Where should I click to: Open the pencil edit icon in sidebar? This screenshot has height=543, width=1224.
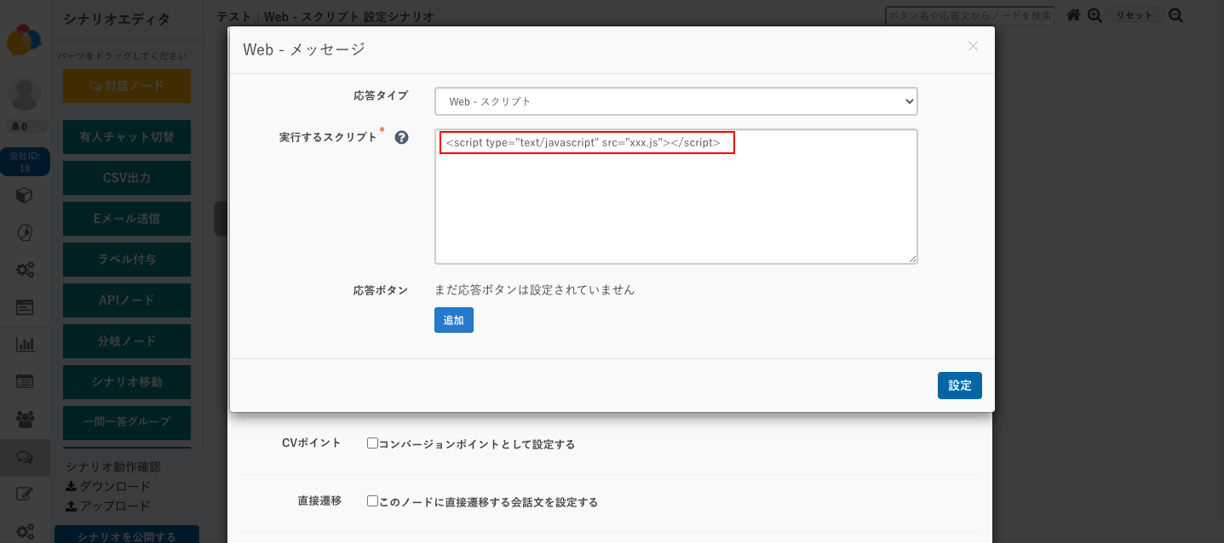25,494
